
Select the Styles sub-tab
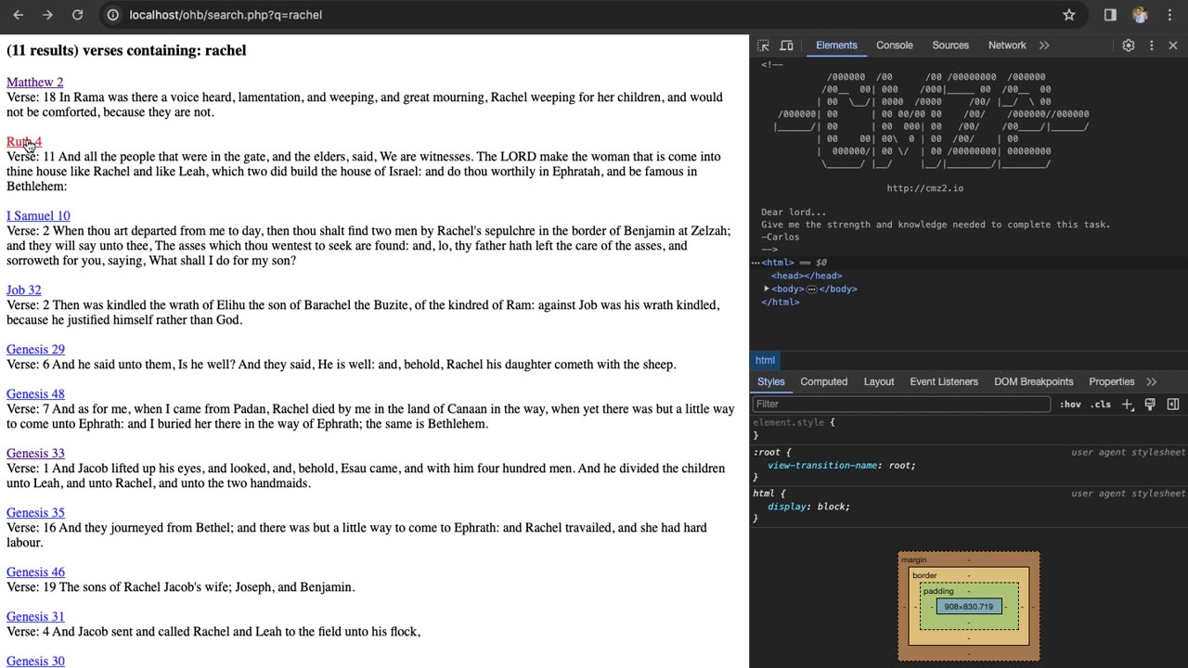coord(770,382)
